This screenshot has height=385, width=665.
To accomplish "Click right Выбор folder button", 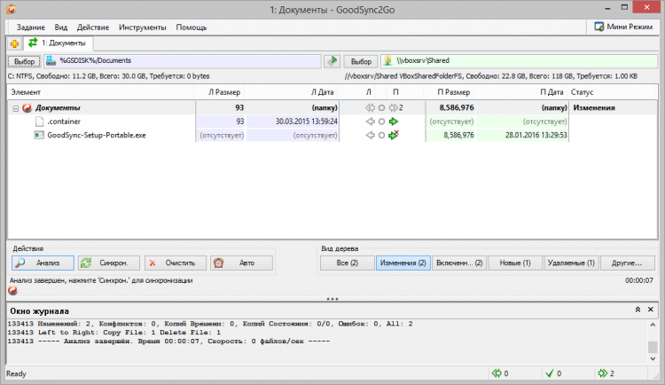I will pos(361,61).
